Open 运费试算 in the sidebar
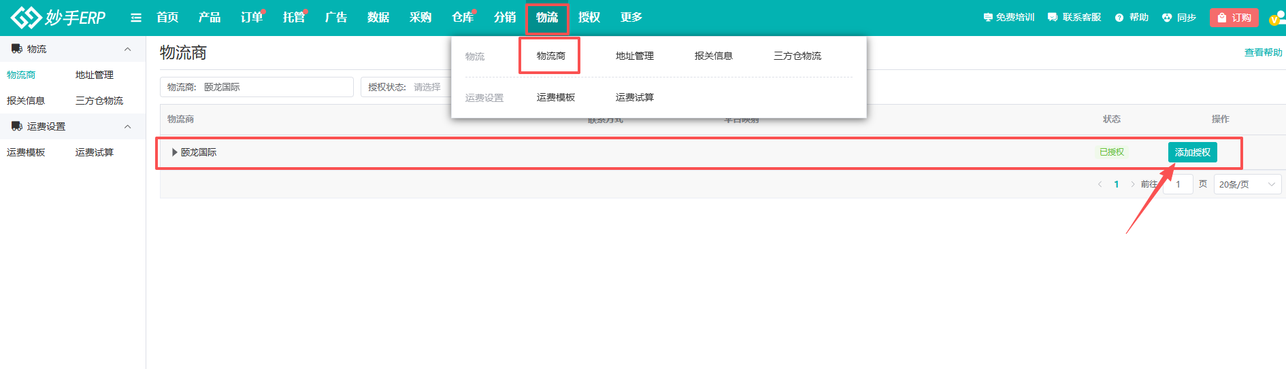The height and width of the screenshot is (369, 1286). [95, 152]
